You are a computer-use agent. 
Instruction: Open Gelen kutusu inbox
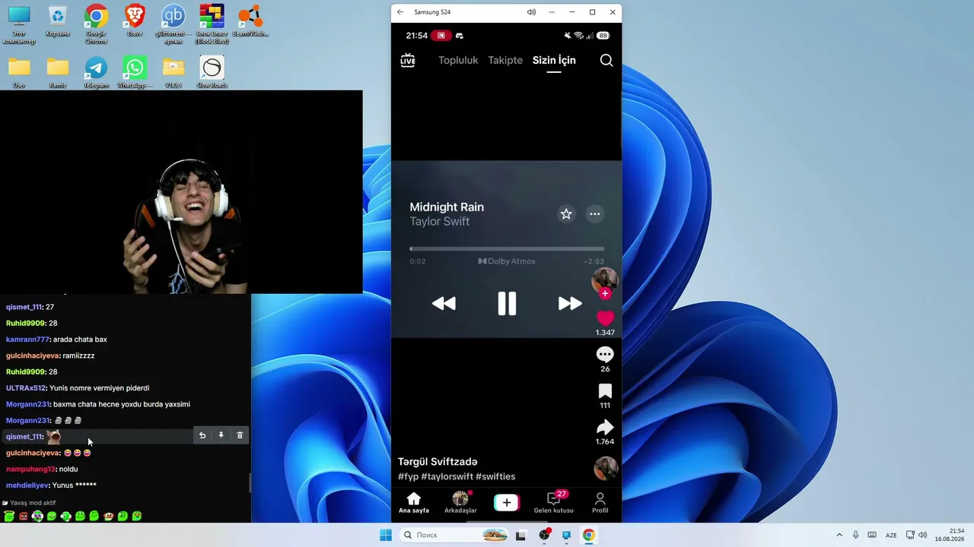click(x=553, y=503)
